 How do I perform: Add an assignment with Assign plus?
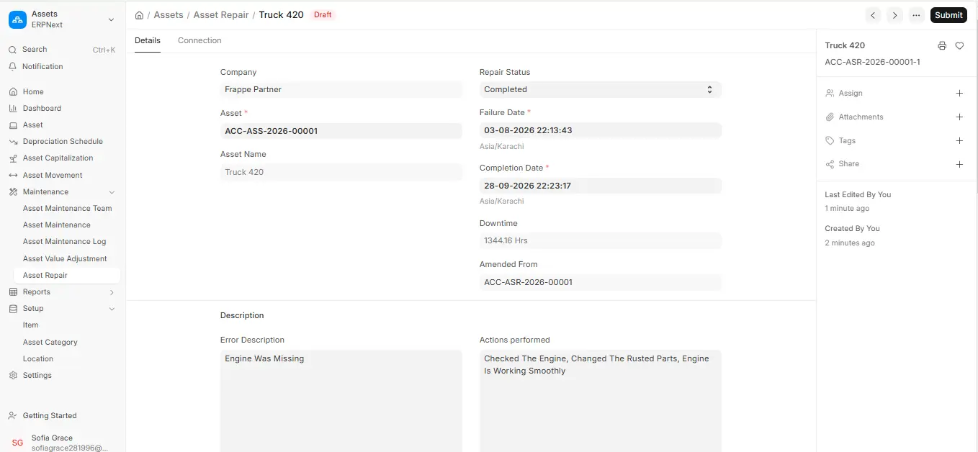(959, 93)
